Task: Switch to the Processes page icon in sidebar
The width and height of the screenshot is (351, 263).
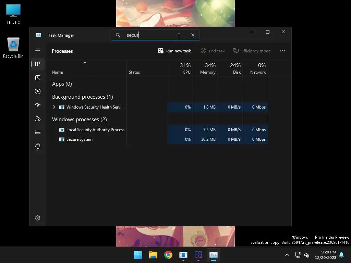Action: [x=38, y=64]
